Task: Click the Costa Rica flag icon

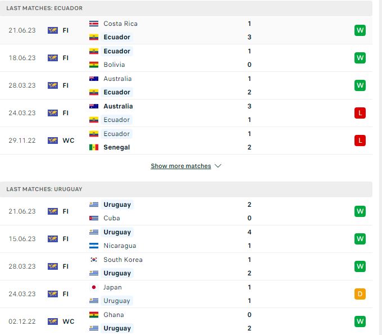Action: tap(94, 24)
